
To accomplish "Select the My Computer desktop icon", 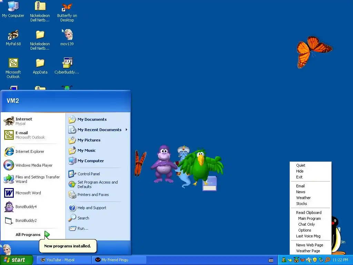I will [13, 9].
